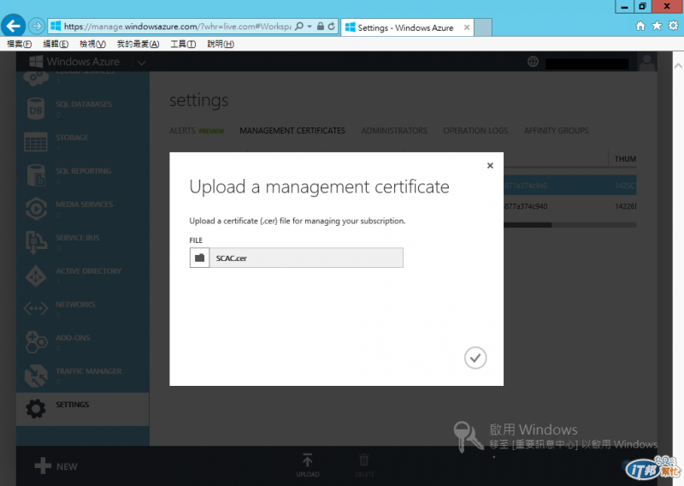
Task: Open the 檢視(V) menu
Action: click(92, 44)
